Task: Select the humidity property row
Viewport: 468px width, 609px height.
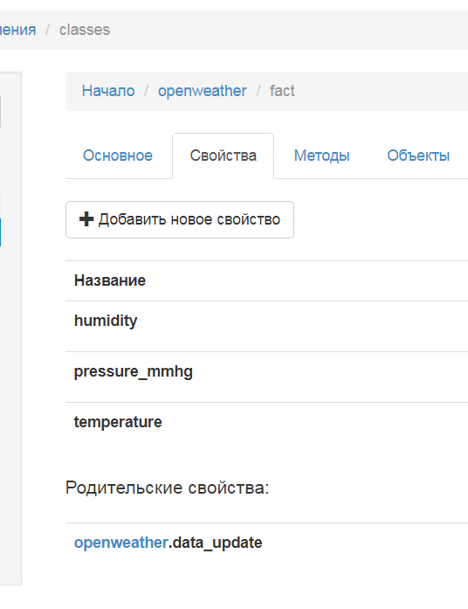Action: (x=266, y=326)
